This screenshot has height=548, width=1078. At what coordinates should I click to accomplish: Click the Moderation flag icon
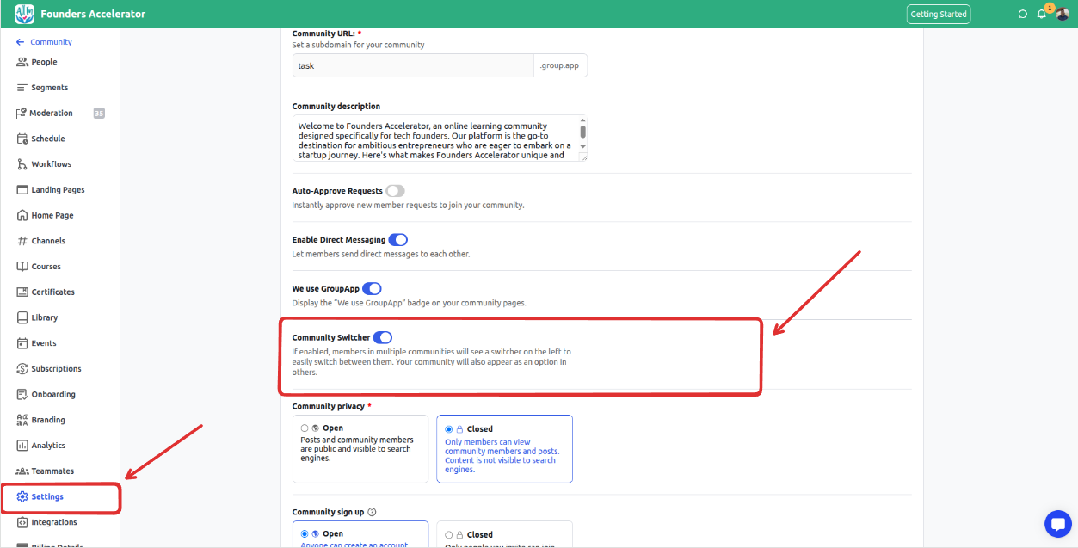tap(22, 113)
